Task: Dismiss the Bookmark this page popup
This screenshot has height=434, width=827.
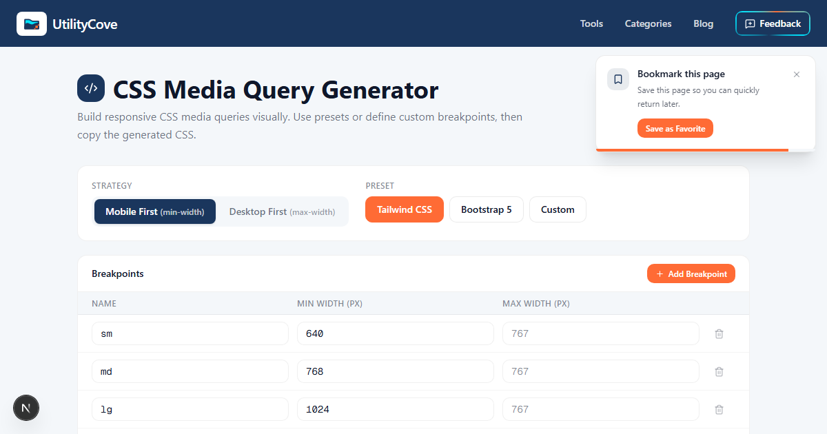Action: point(797,74)
